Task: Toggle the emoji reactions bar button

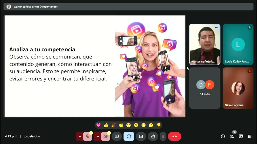Action: [x=129, y=136]
